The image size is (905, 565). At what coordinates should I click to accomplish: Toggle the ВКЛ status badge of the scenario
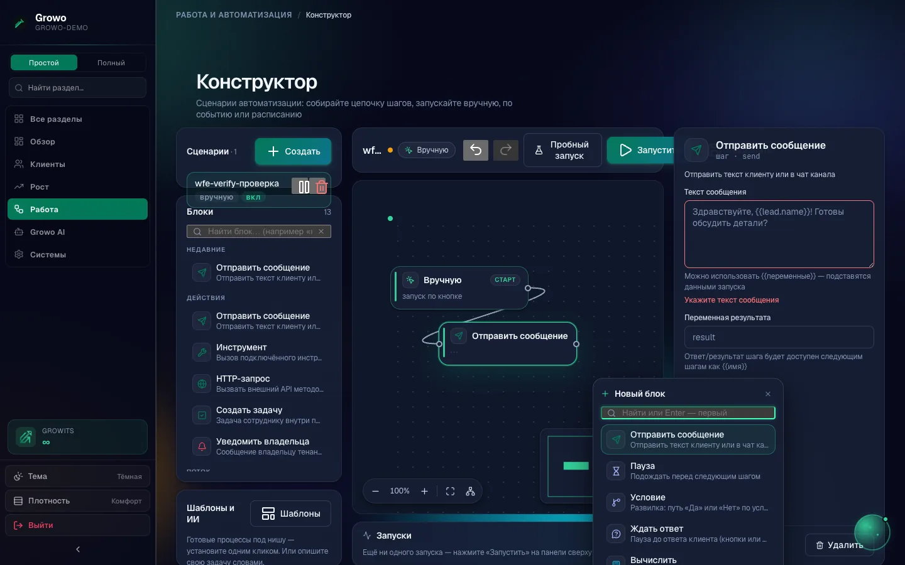tap(253, 197)
